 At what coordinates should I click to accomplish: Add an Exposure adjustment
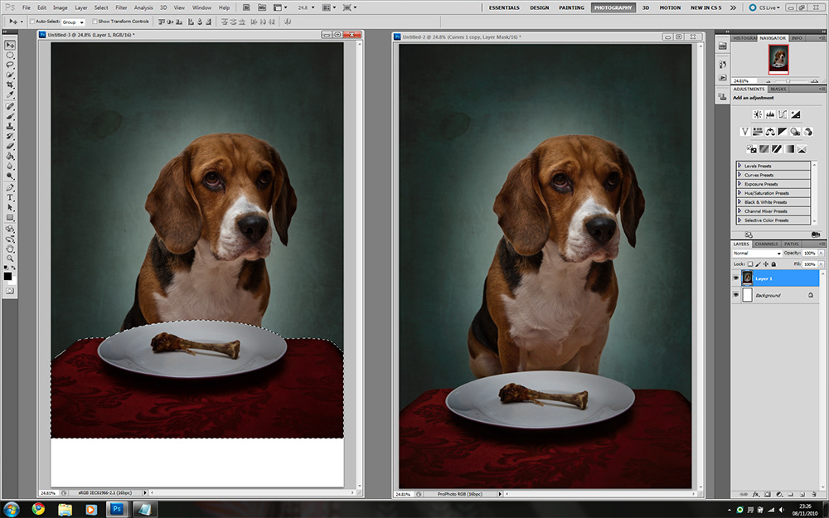pos(795,114)
